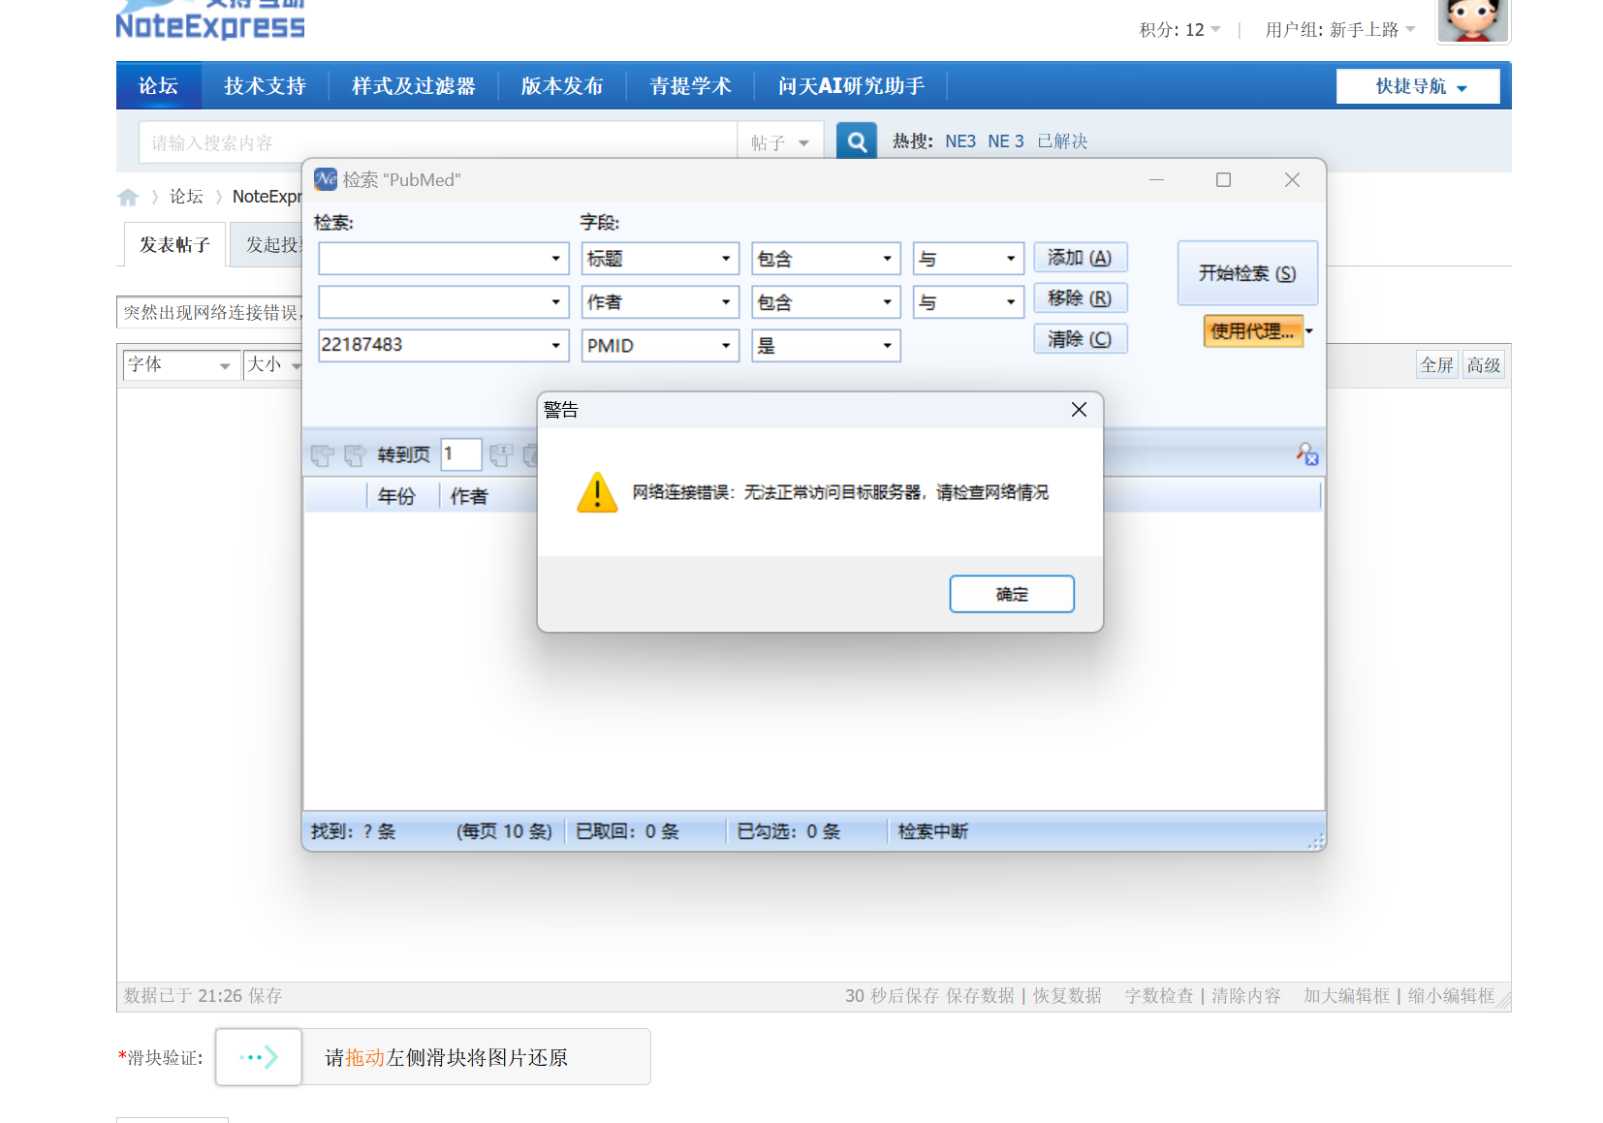Click the home icon in breadcrumb
Image resolution: width=1603 pixels, height=1123 pixels.
coord(128,197)
